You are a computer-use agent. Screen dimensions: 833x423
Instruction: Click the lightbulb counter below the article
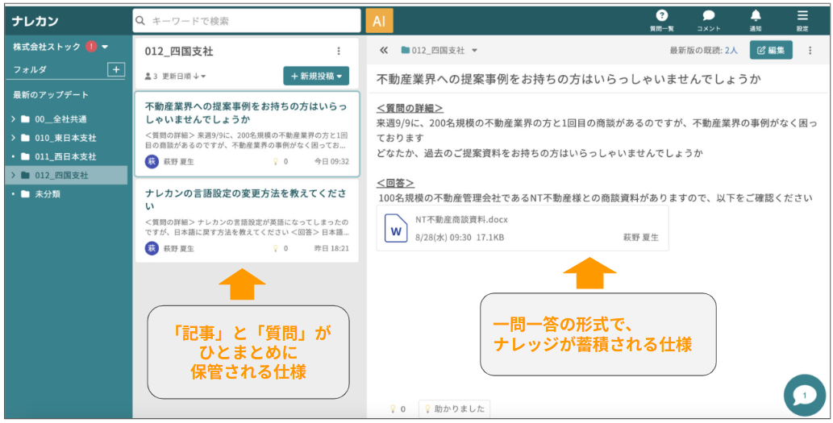click(x=398, y=408)
